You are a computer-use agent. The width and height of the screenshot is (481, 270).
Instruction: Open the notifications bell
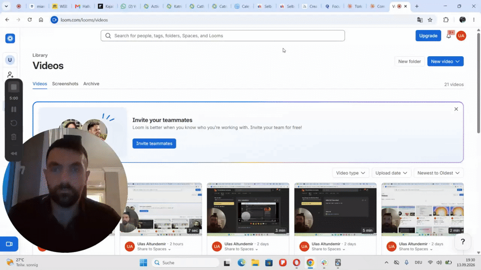[x=449, y=36]
